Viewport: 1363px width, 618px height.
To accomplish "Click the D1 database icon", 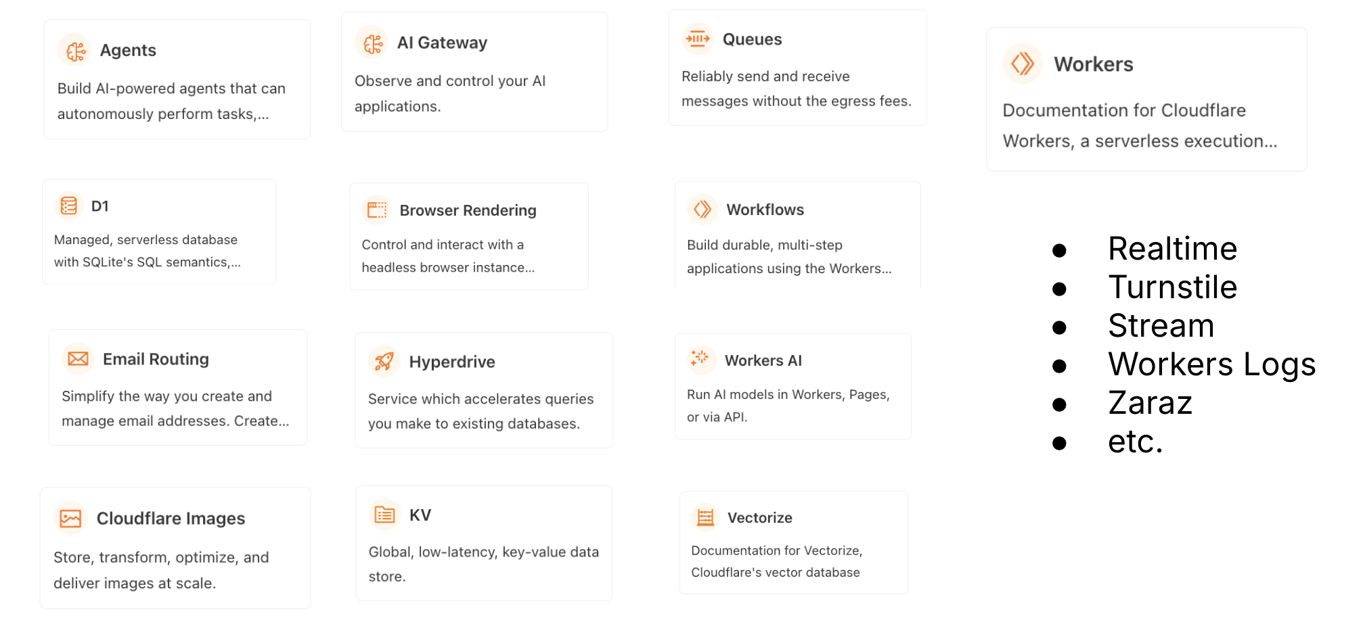I will [x=69, y=206].
